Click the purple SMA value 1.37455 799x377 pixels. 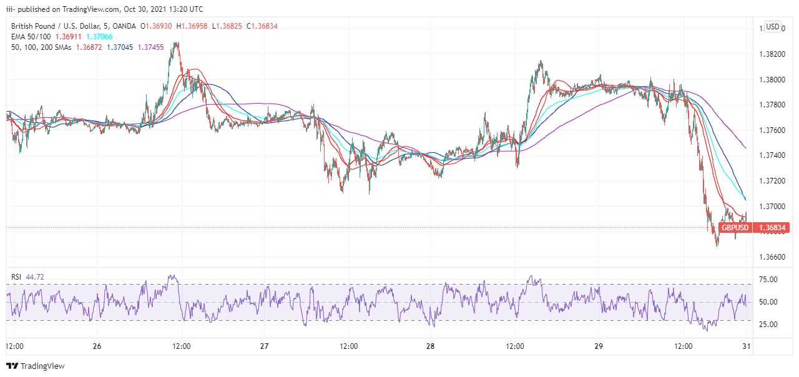pos(151,47)
